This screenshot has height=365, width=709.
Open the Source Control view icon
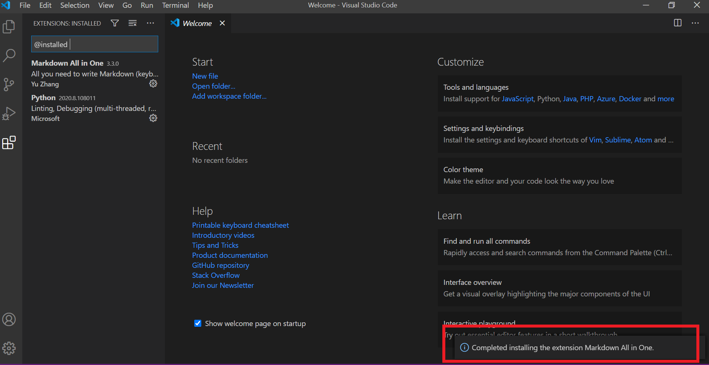tap(9, 85)
